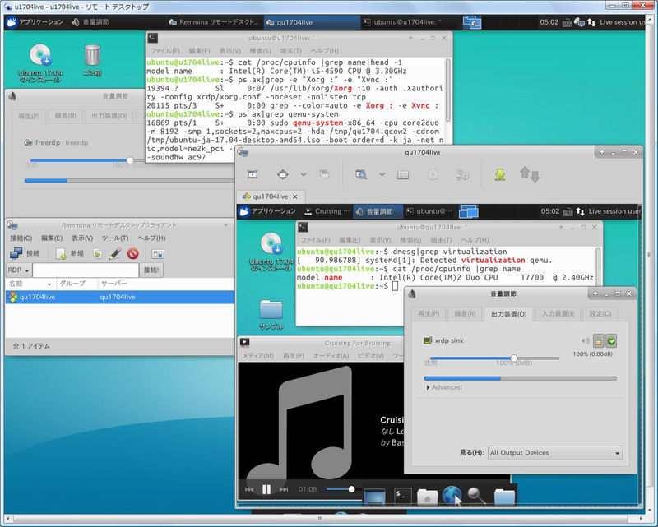Click the red delete icon in Remmina toolbar
Screen dimensions: 658x527
point(132,253)
